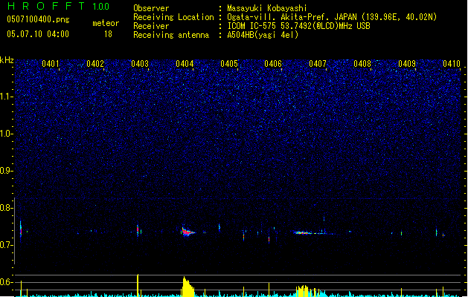Click the 0409 time marker
Viewport: 468px width, 297px height.
click(407, 64)
